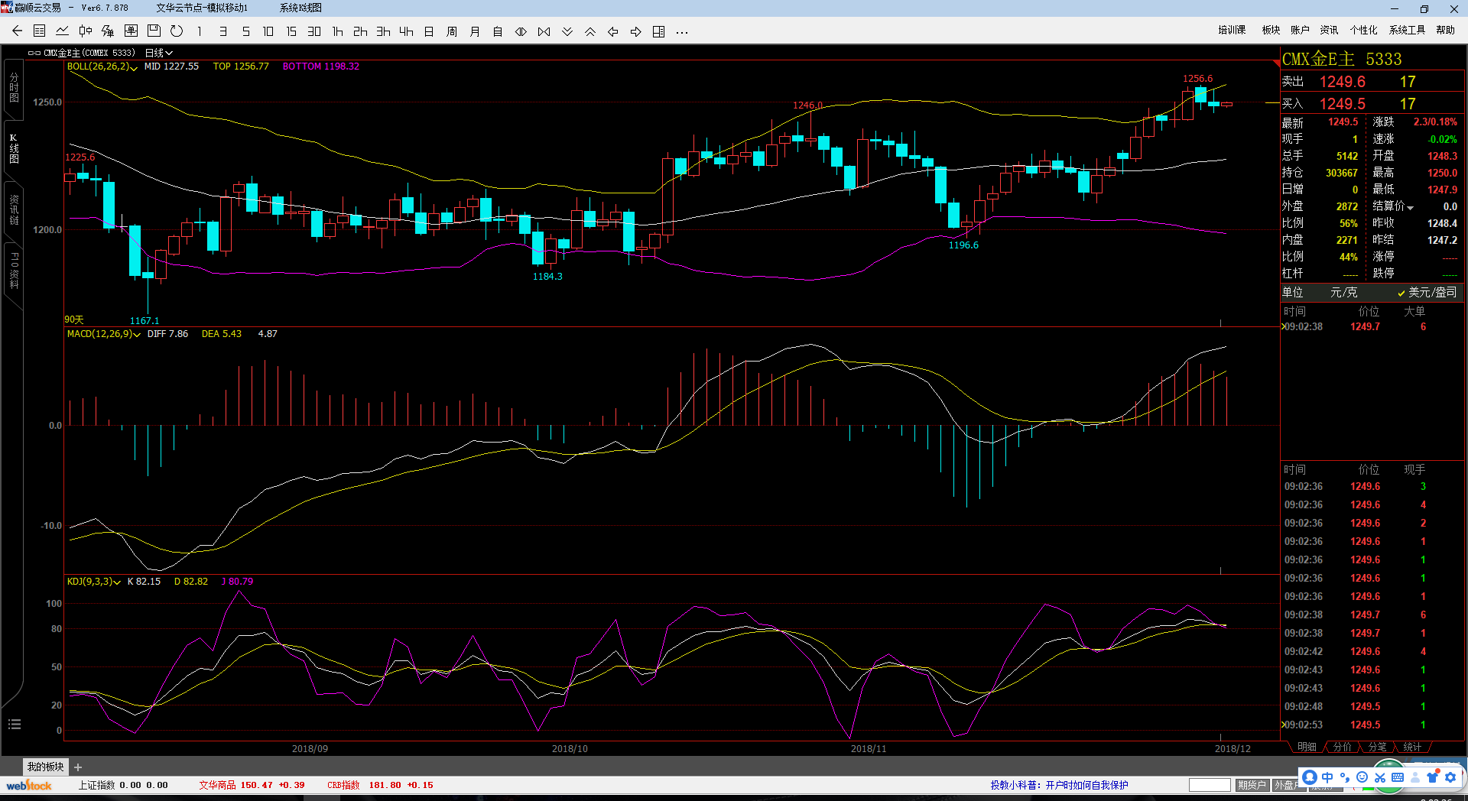This screenshot has height=801, width=1468.
Task: Choose the custom (自) period button
Action: point(498,31)
